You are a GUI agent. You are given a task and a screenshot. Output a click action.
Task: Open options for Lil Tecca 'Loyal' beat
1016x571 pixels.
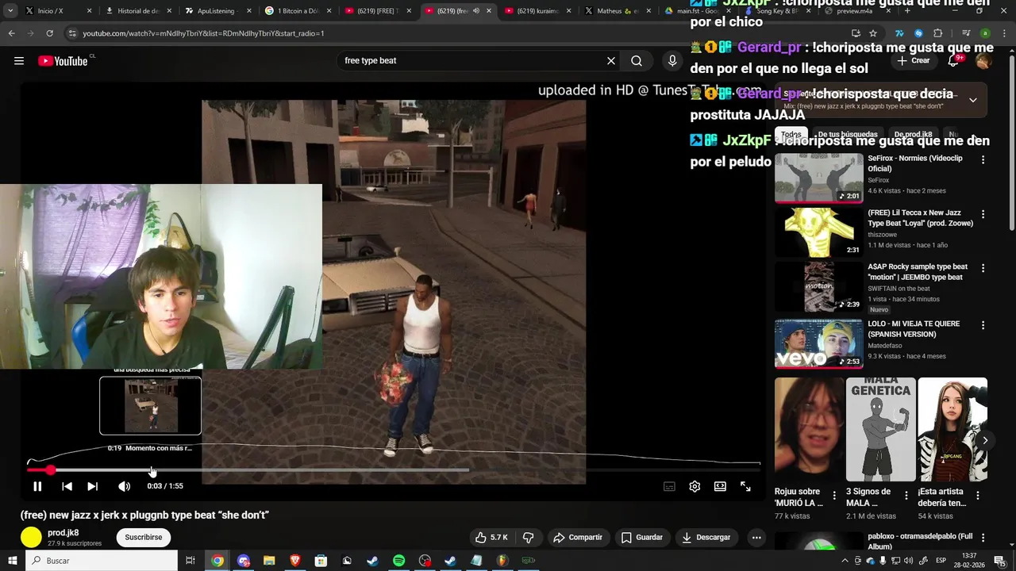(x=983, y=214)
